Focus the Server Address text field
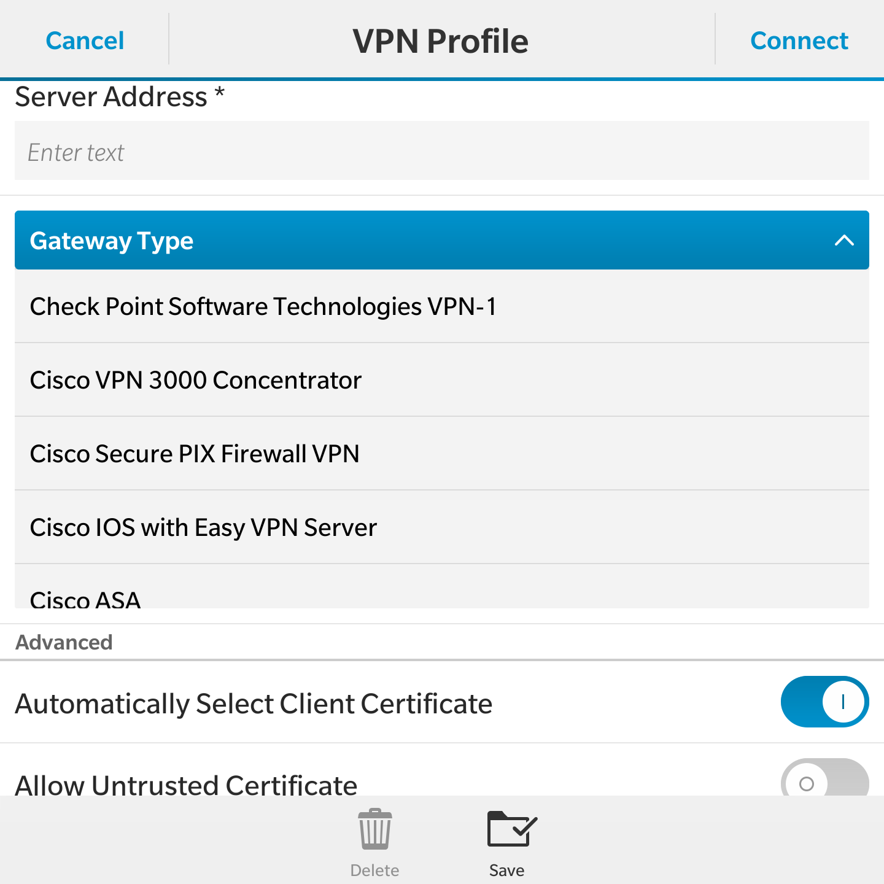 pyautogui.click(x=442, y=150)
